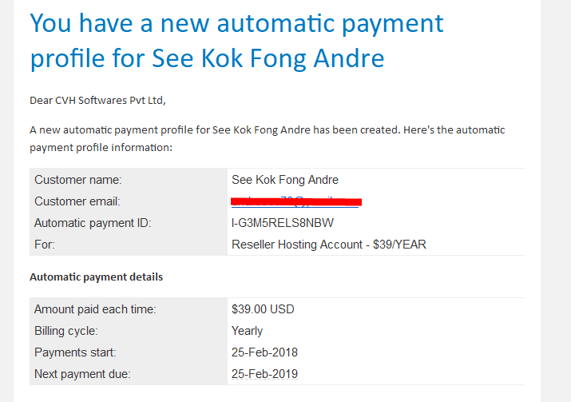Click the Amount paid each time label
The width and height of the screenshot is (571, 402).
pos(95,309)
